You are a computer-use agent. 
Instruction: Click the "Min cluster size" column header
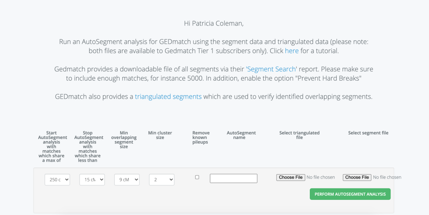pyautogui.click(x=160, y=135)
